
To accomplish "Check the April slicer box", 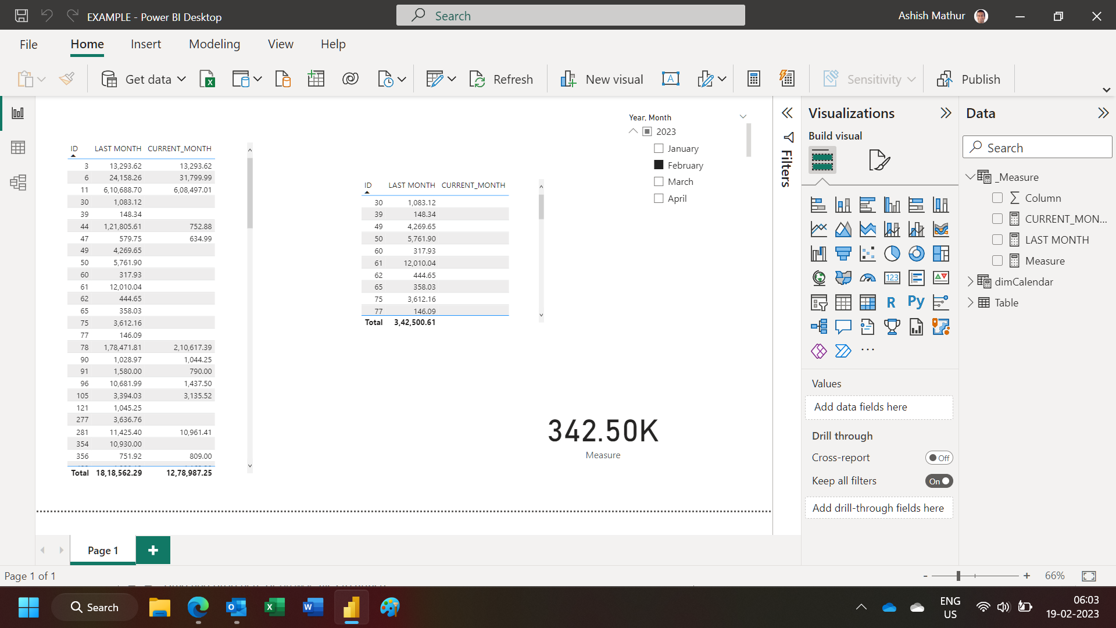I will pyautogui.click(x=659, y=198).
